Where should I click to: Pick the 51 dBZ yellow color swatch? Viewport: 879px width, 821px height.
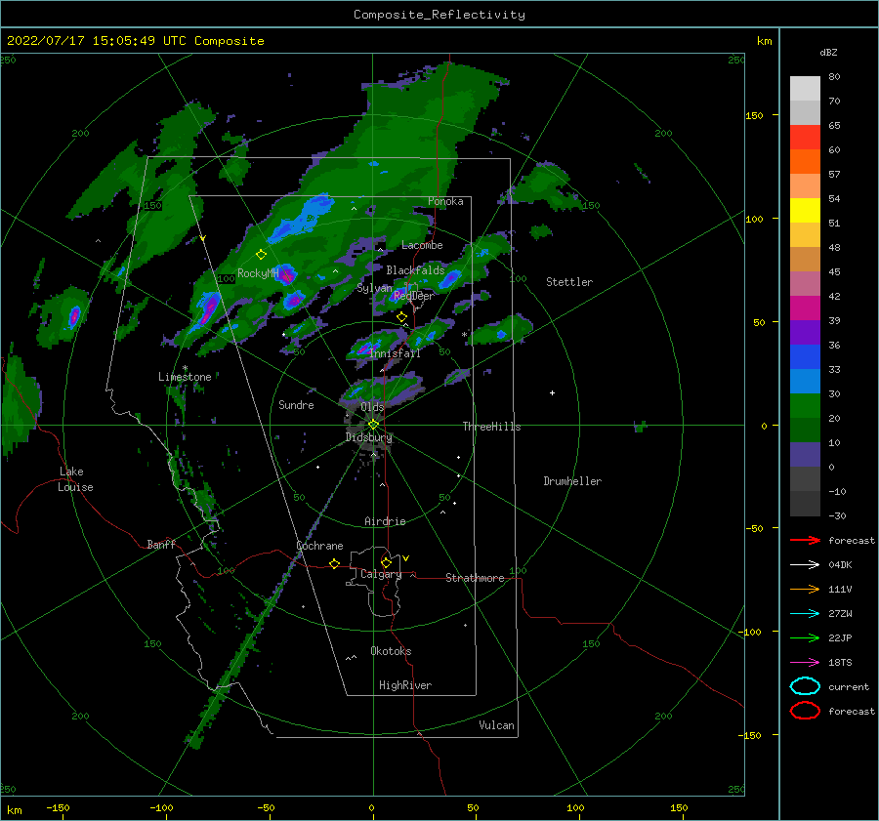point(805,211)
